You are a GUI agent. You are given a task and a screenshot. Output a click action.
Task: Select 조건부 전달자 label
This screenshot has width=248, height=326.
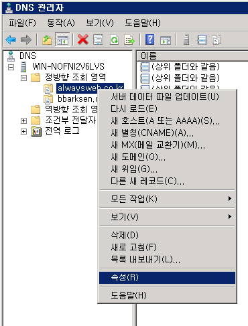coord(70,120)
